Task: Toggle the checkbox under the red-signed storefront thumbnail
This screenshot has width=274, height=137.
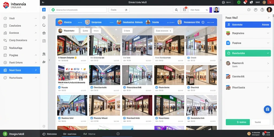Action: coord(156,87)
